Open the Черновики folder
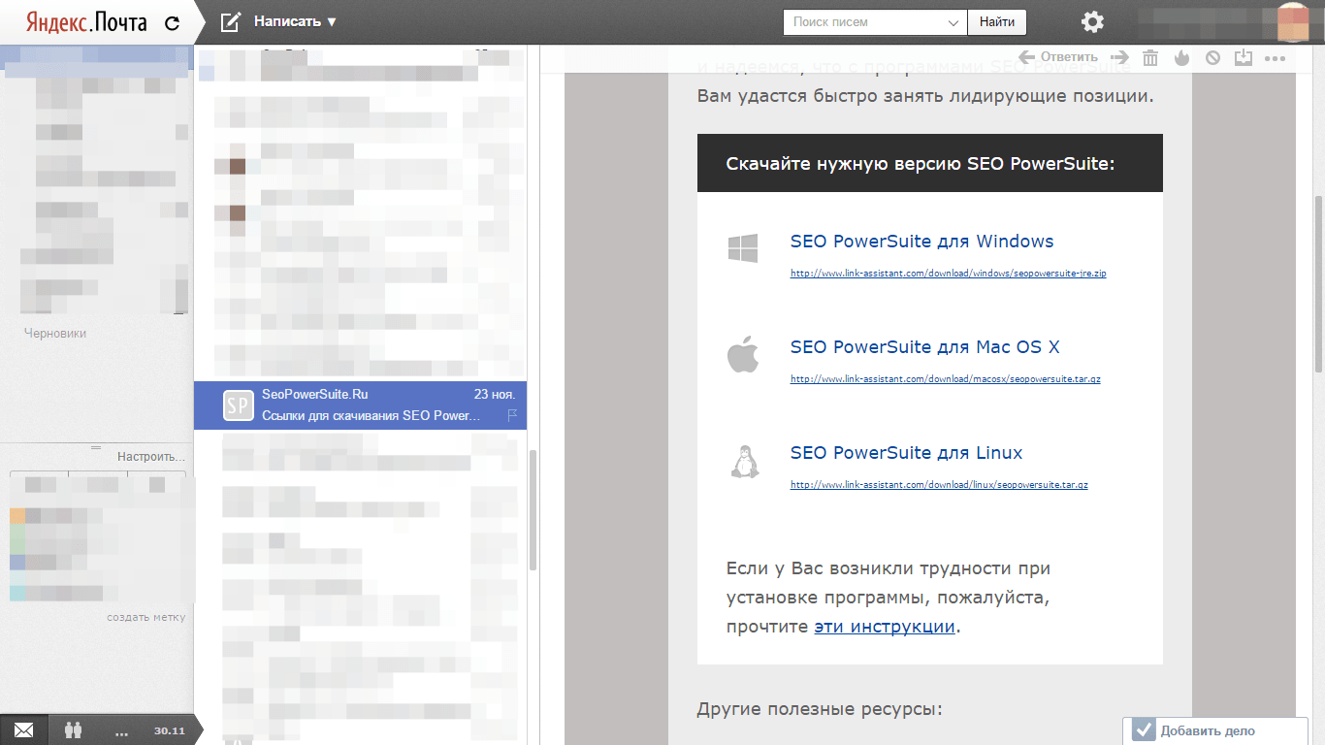The image size is (1325, 745). [x=55, y=333]
